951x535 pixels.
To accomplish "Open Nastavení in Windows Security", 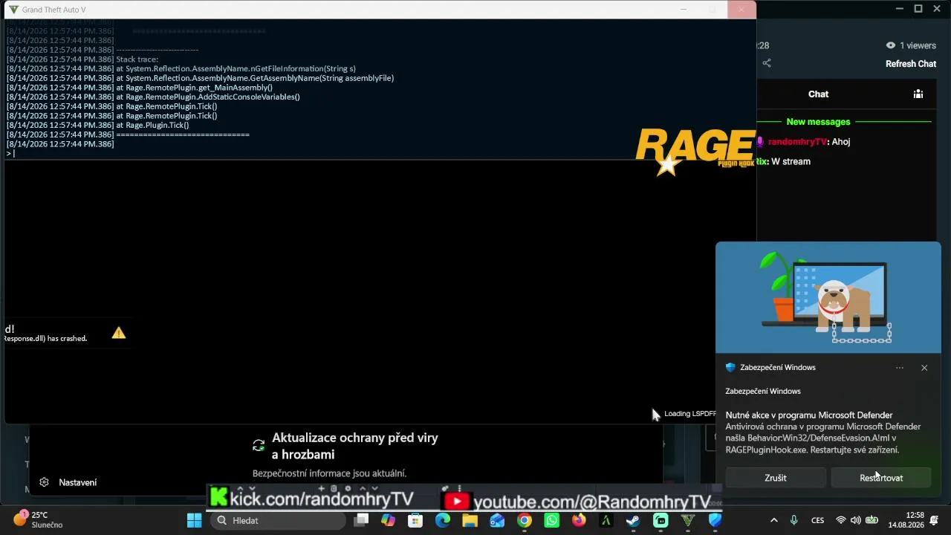I will (78, 482).
